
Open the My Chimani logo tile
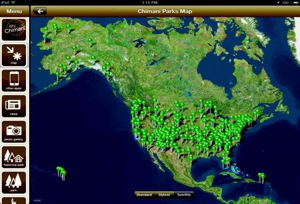[14, 30]
